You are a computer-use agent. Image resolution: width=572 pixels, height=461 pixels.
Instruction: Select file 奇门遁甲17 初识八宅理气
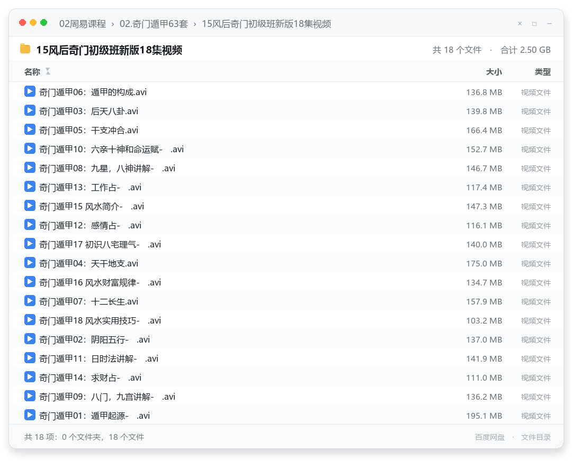click(x=286, y=244)
